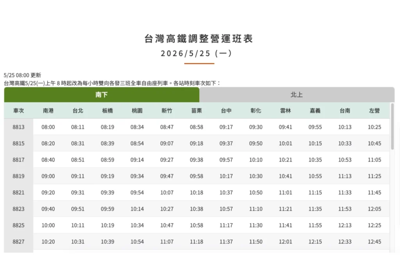Image resolution: width=400 pixels, height=267 pixels.
Task: Select train number 8817
Action: click(19, 160)
